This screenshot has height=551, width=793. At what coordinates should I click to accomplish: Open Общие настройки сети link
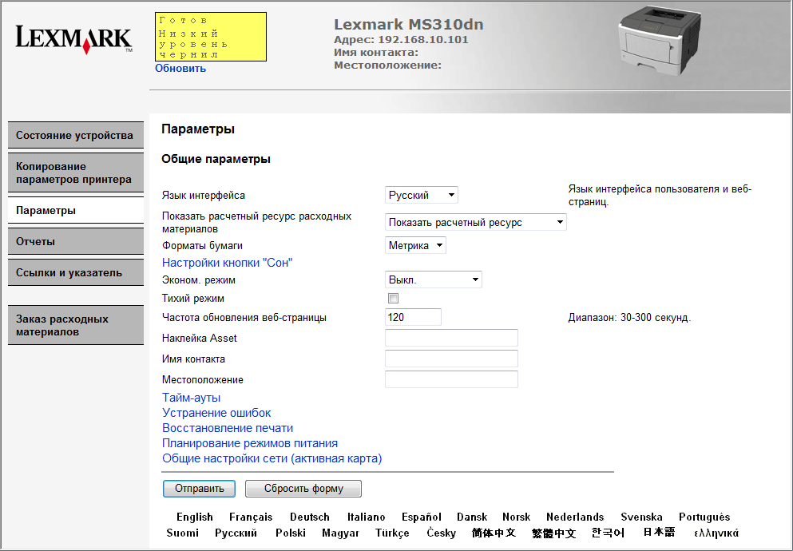(272, 458)
